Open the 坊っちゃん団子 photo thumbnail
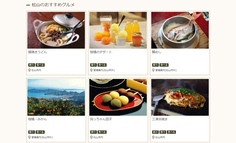Viewport: 236px width, 143px height. click(118, 97)
